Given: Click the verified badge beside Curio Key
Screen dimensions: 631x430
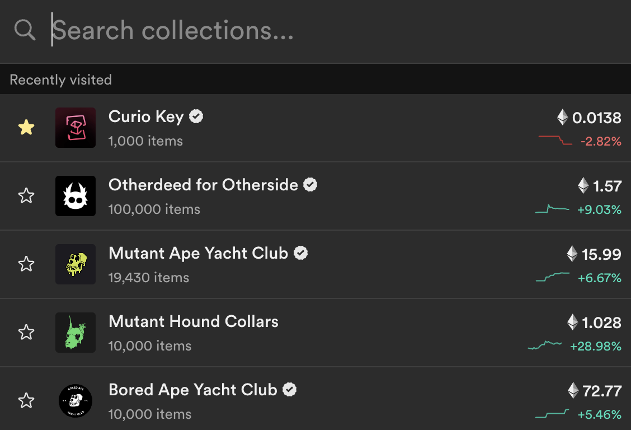Looking at the screenshot, I should [x=196, y=116].
